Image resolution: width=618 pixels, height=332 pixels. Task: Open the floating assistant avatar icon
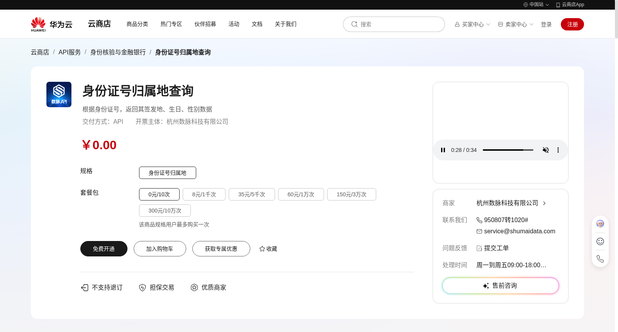[x=600, y=224]
